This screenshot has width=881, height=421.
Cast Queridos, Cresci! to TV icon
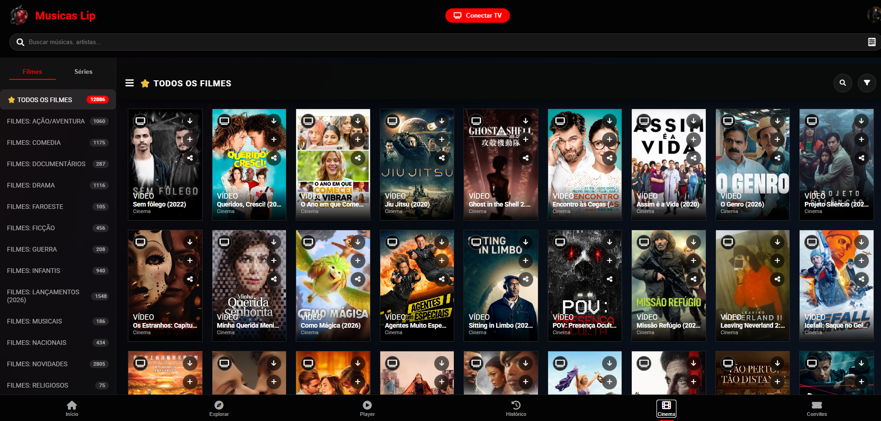click(x=225, y=121)
